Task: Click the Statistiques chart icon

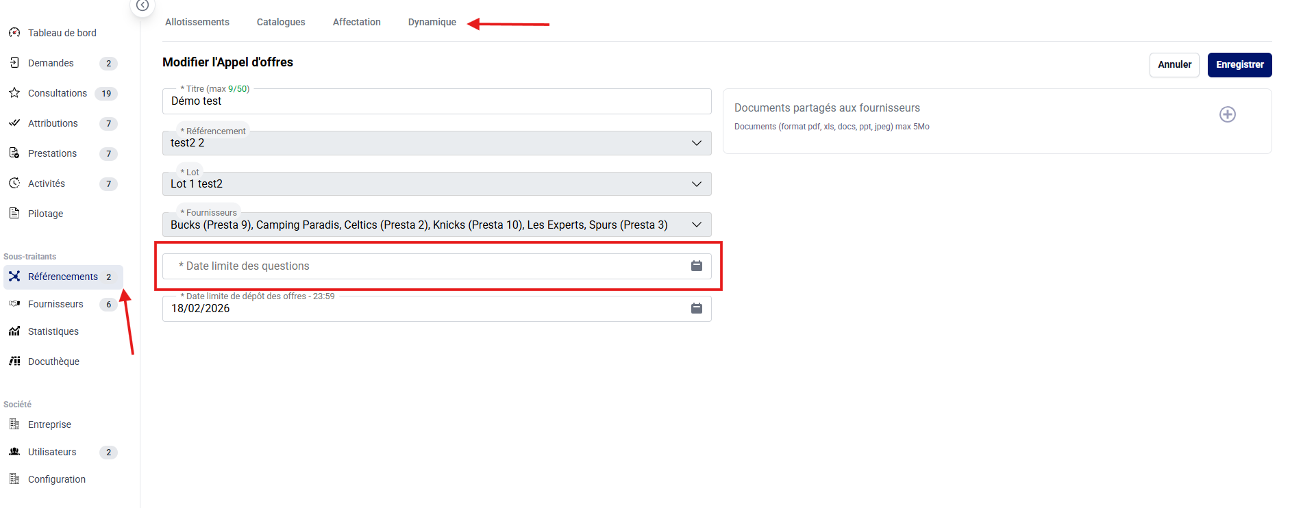Action: pos(14,331)
